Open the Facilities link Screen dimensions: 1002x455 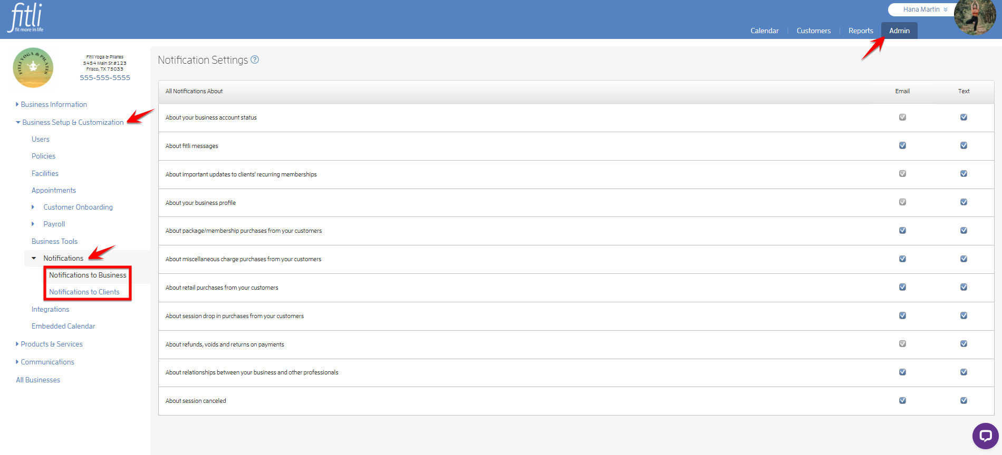(45, 173)
